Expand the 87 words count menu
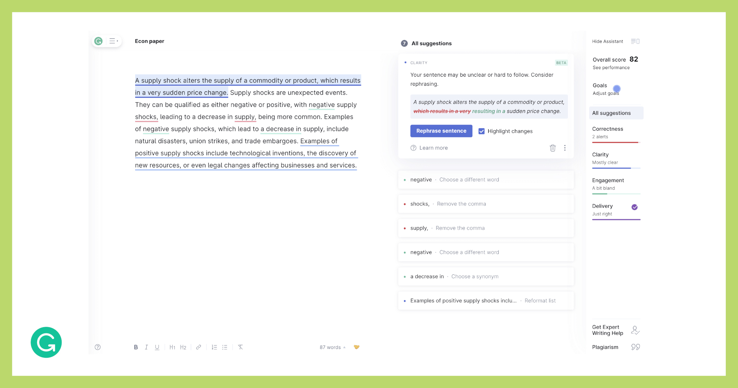 [x=333, y=347]
